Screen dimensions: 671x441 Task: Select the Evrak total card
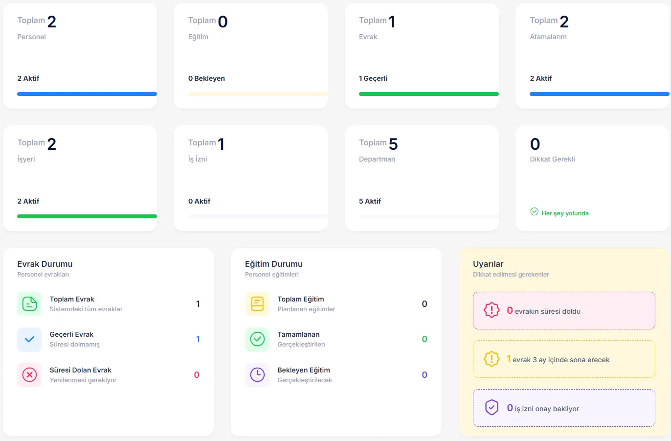pyautogui.click(x=422, y=56)
